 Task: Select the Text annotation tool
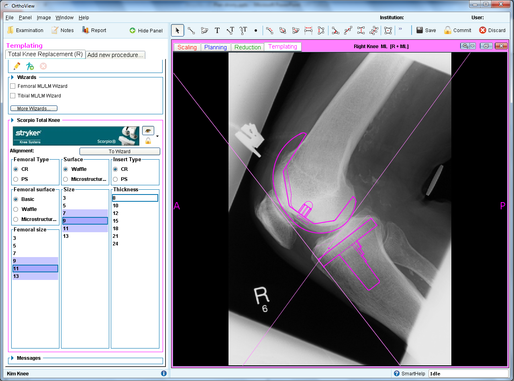coord(217,30)
